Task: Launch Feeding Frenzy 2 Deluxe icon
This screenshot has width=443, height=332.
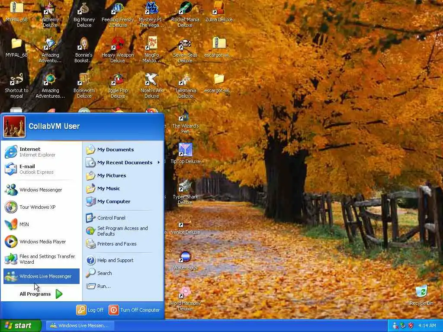Action: tap(118, 14)
